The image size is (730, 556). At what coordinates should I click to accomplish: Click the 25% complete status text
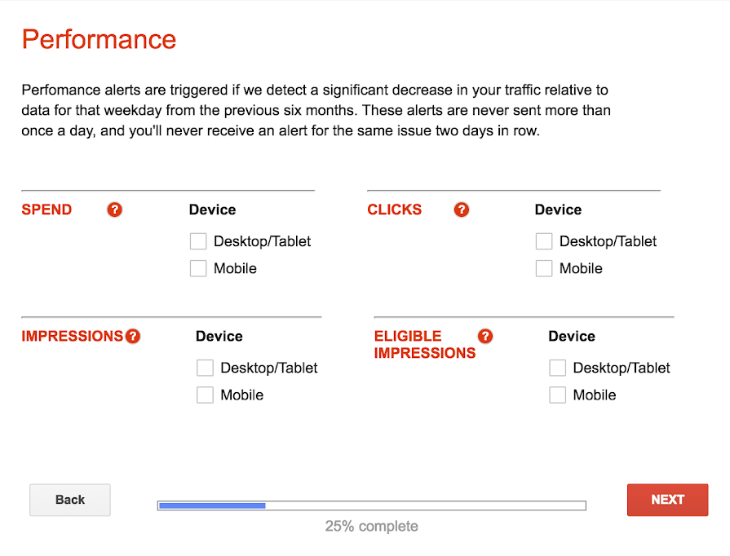[x=371, y=526]
